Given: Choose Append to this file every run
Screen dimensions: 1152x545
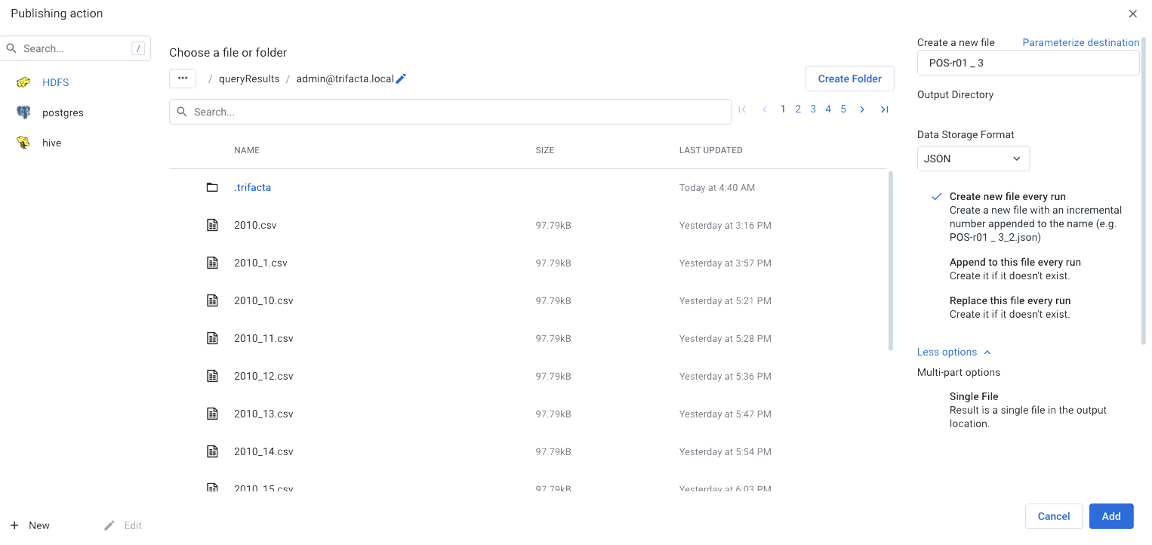Looking at the screenshot, I should pos(1015,262).
